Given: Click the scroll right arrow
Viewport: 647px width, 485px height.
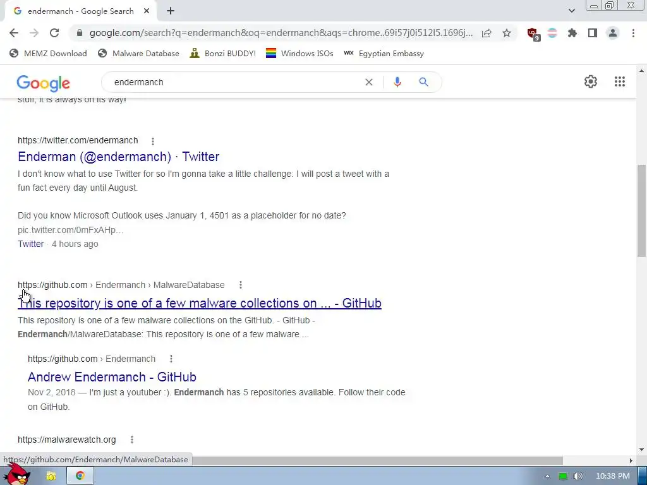Looking at the screenshot, I should [631, 460].
